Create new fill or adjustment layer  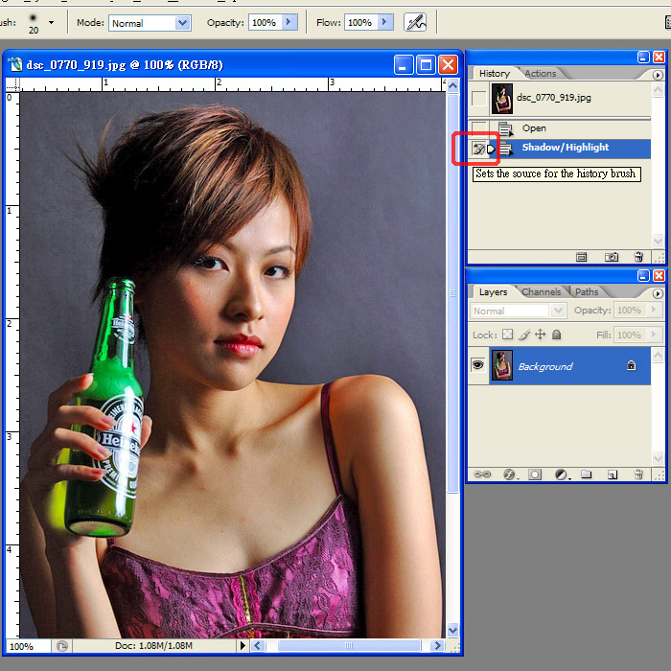pos(561,474)
